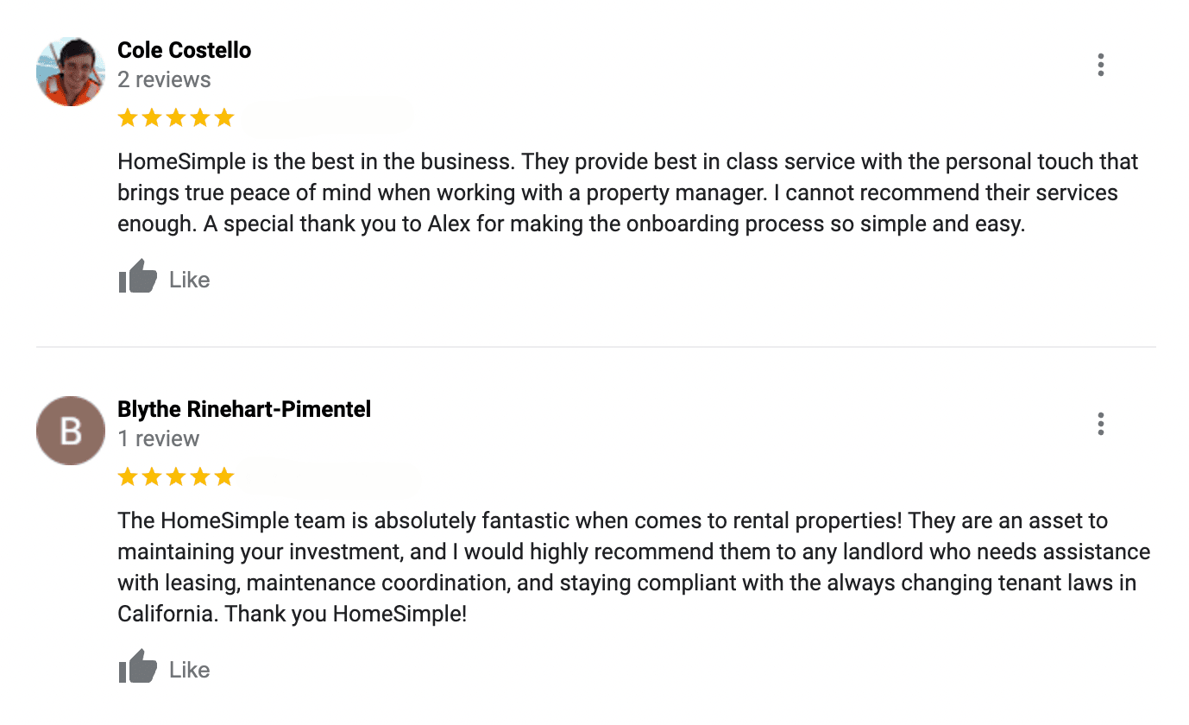Screen dimensions: 1189x725
Task: Click the third star of Cole's rating
Action: click(176, 117)
